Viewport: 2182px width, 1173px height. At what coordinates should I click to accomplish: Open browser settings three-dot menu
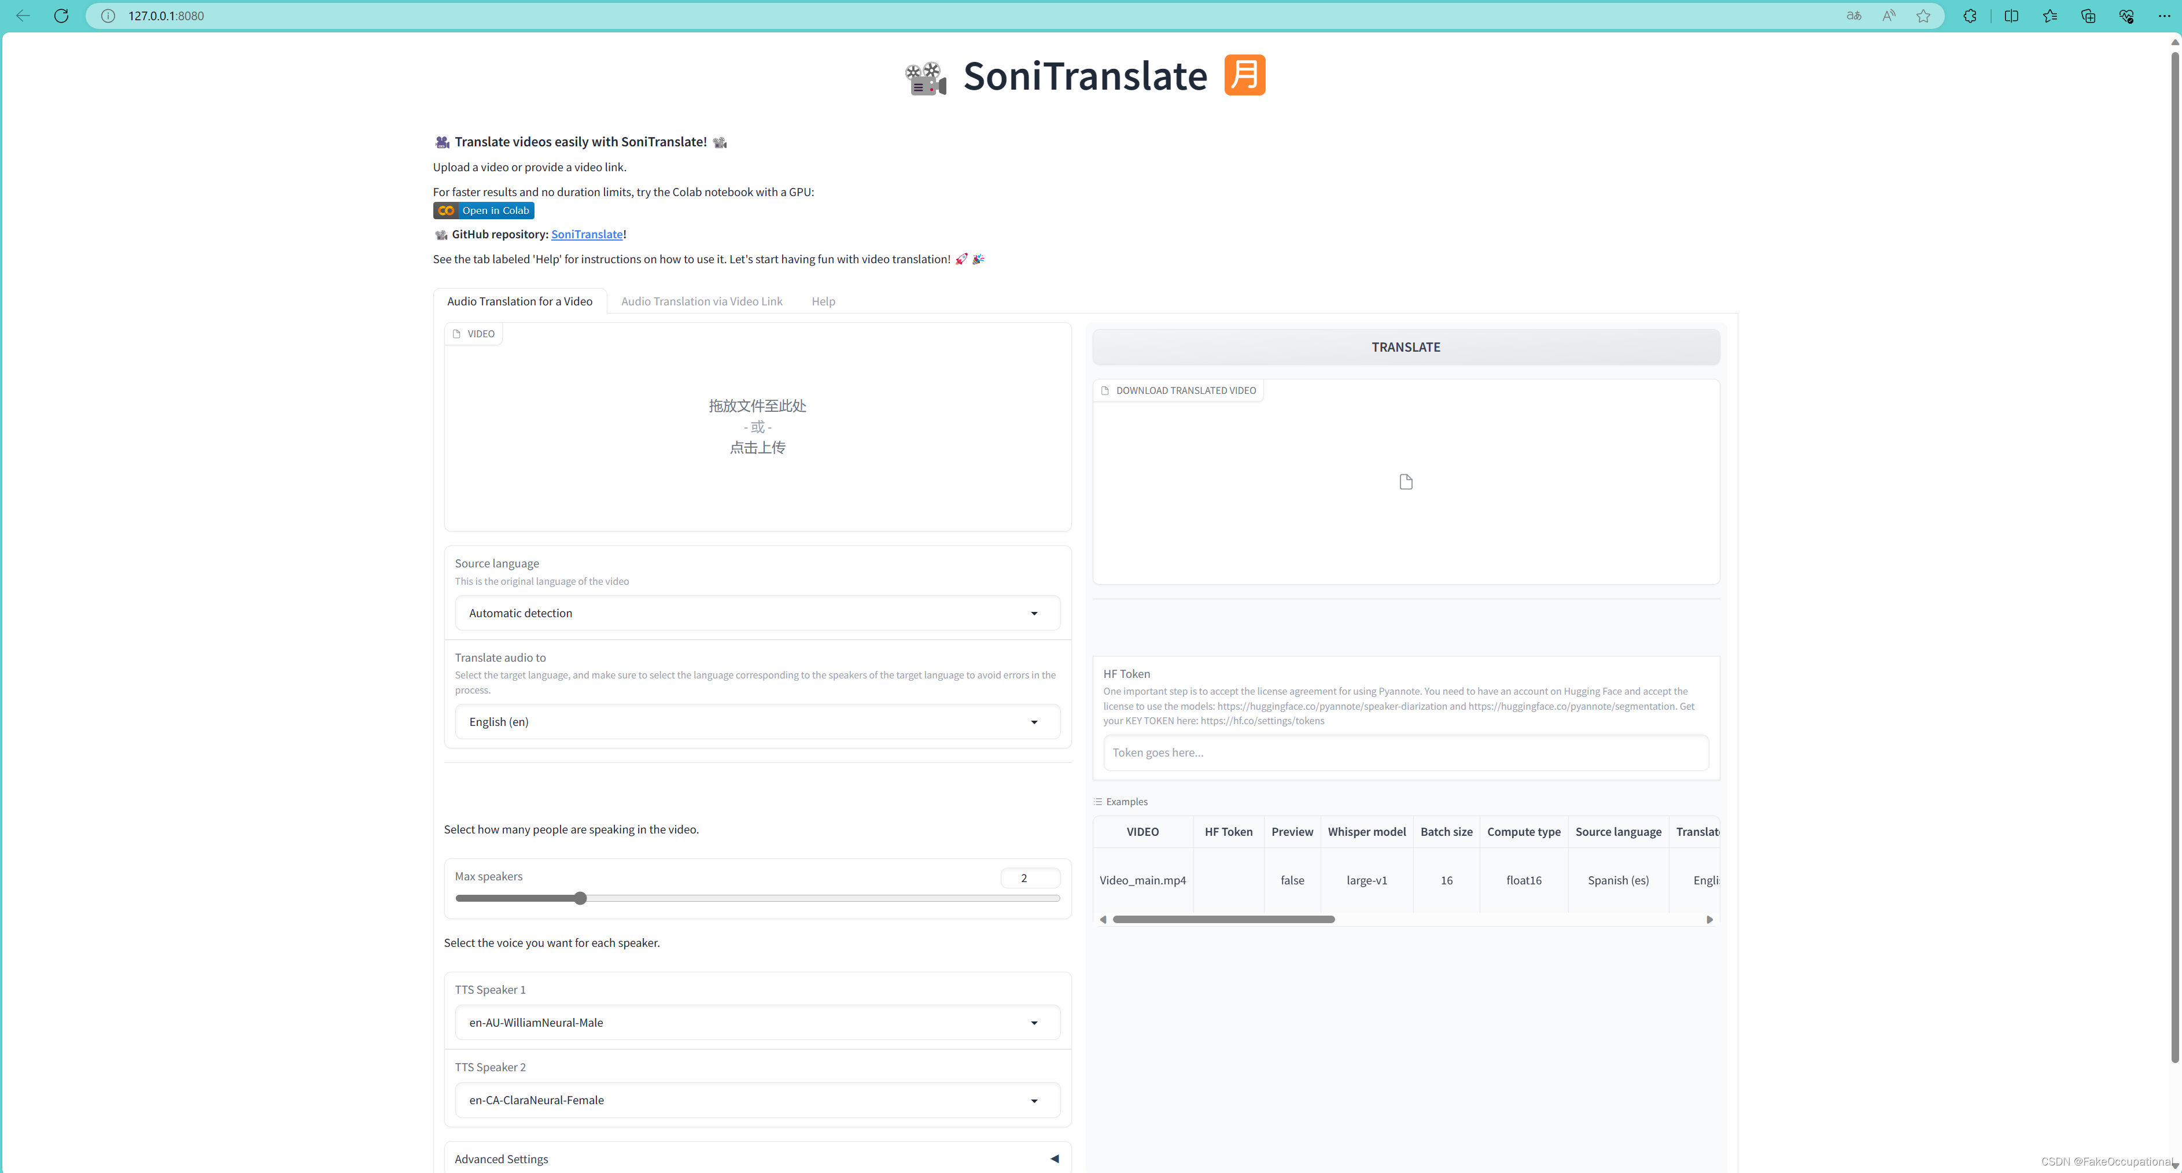click(2164, 15)
